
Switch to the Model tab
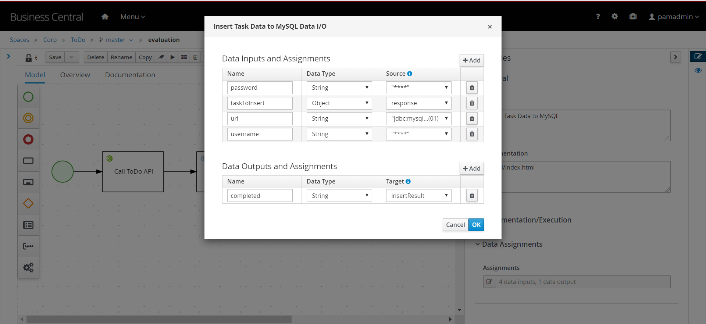pyautogui.click(x=35, y=75)
